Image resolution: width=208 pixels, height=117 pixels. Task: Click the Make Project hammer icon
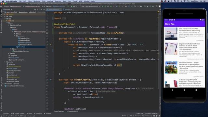(68, 6)
